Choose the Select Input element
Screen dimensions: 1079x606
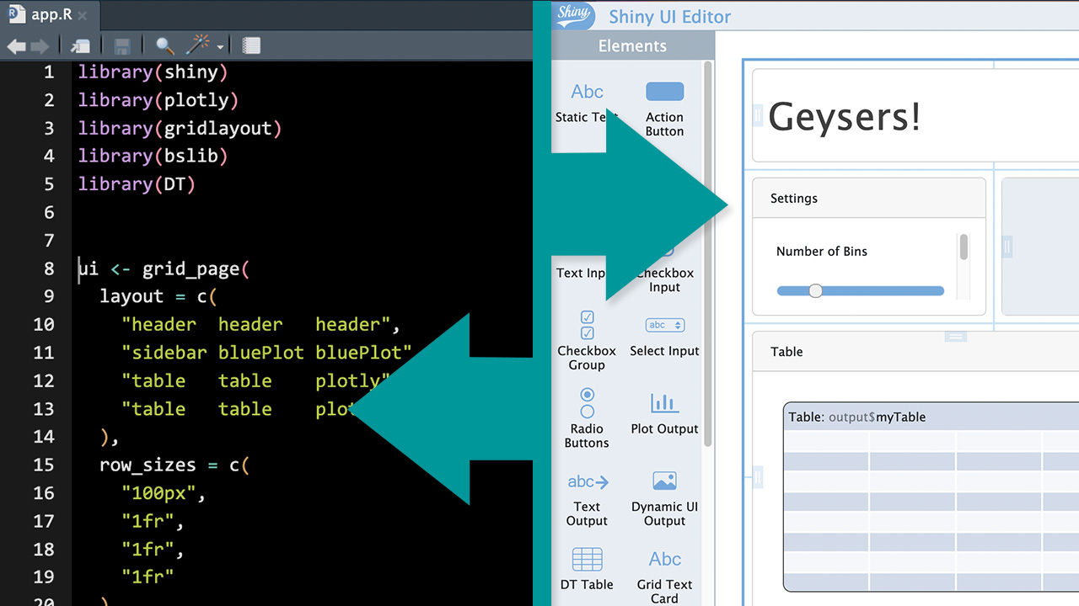tap(664, 325)
